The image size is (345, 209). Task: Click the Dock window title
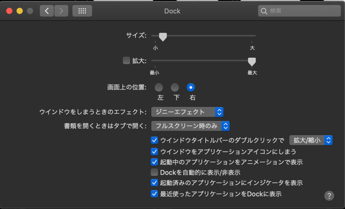(x=172, y=11)
